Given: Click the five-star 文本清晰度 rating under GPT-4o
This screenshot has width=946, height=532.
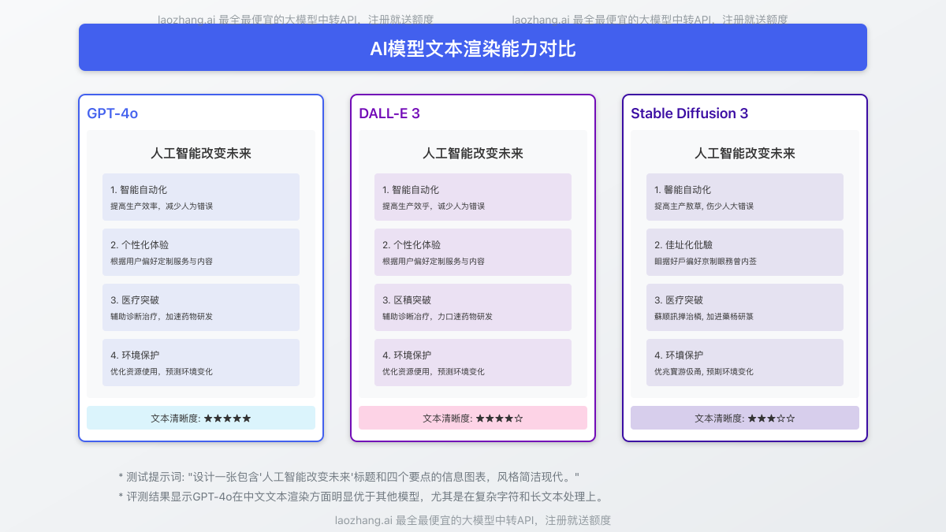Looking at the screenshot, I should pyautogui.click(x=201, y=418).
